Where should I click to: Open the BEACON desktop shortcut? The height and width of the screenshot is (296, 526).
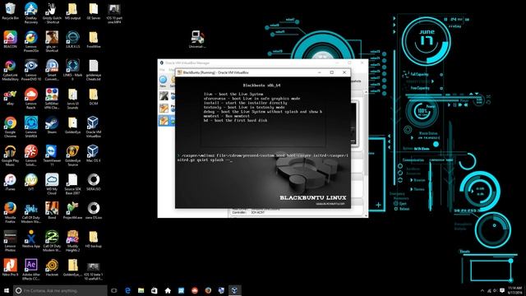tap(10, 39)
